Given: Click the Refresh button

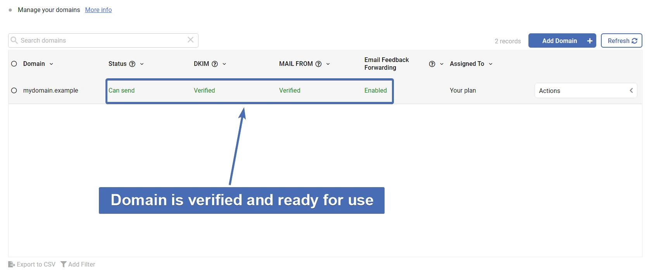Looking at the screenshot, I should (x=621, y=41).
